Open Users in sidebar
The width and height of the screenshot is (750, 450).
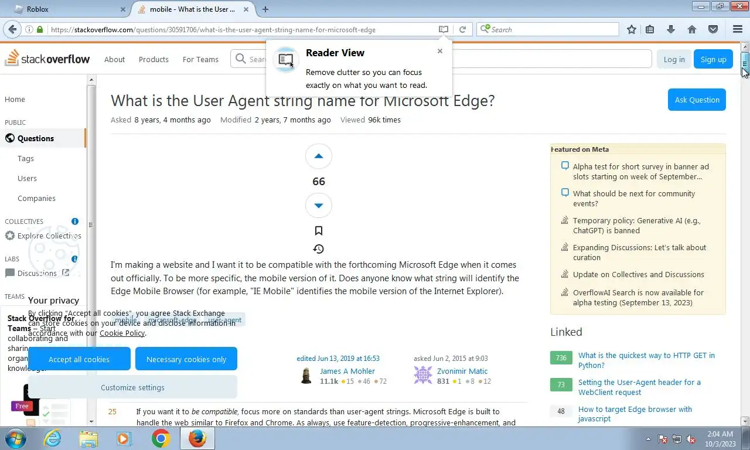pyautogui.click(x=27, y=178)
